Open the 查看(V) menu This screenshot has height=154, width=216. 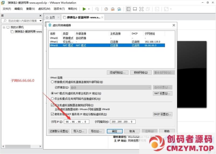pyautogui.click(x=30, y=9)
